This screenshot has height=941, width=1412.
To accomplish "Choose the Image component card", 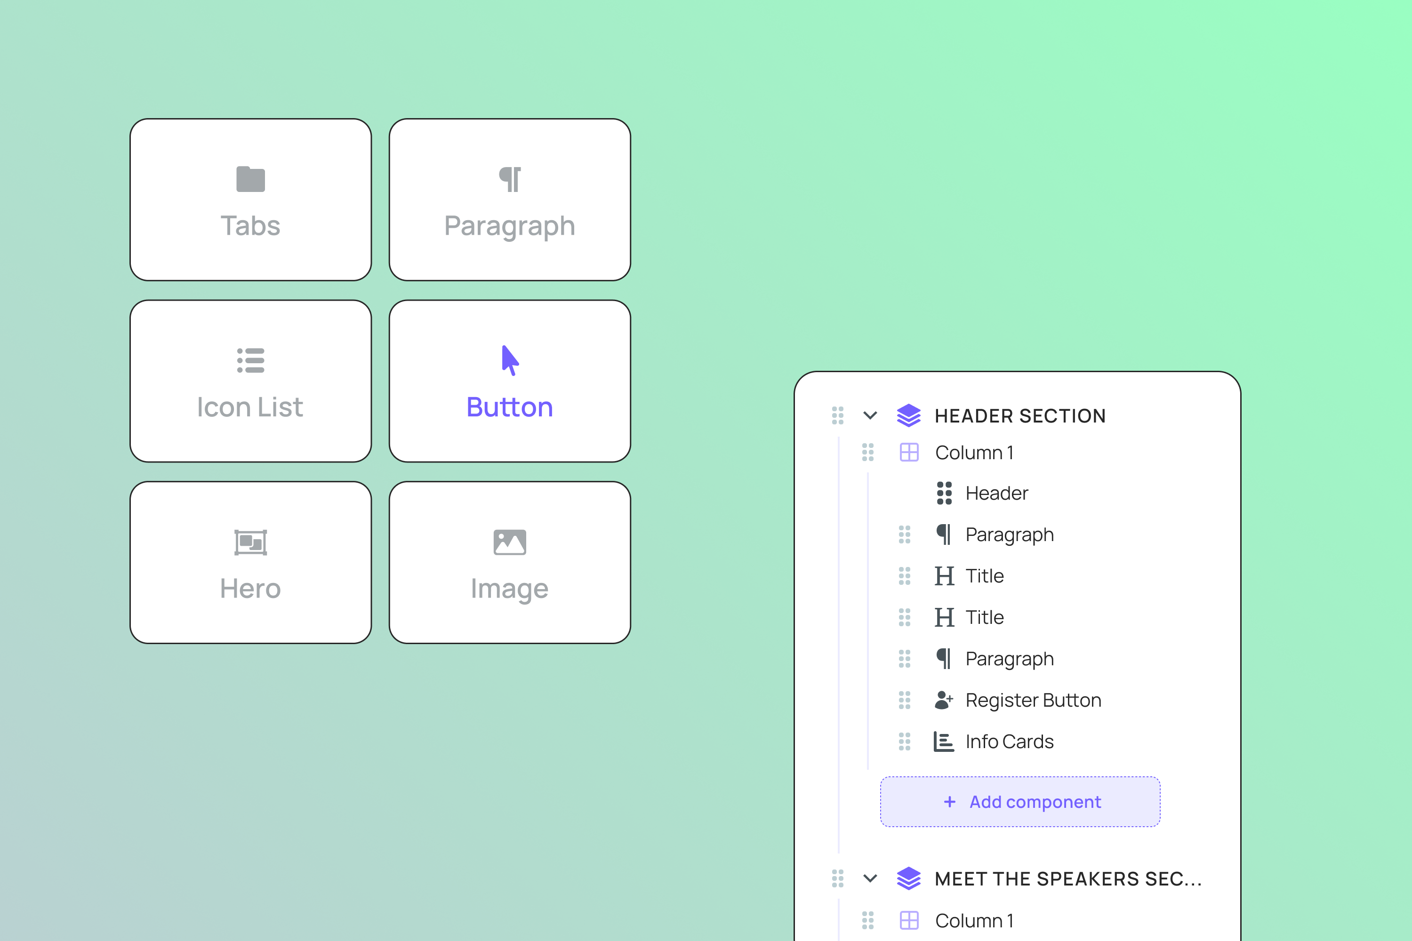I will pos(510,562).
